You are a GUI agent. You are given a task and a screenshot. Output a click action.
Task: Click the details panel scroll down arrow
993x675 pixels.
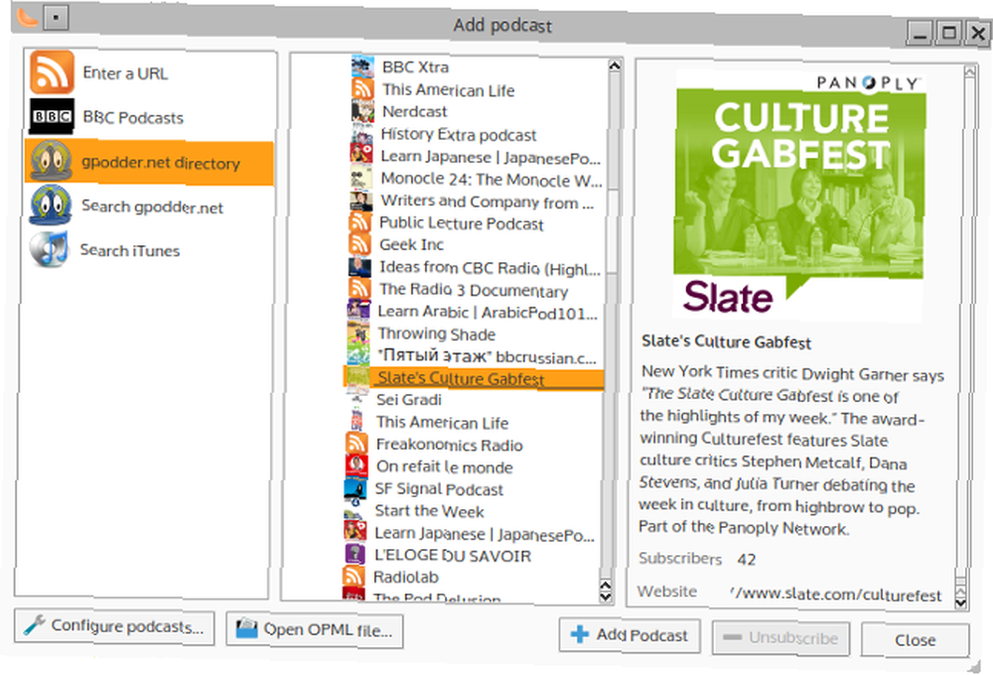[960, 603]
